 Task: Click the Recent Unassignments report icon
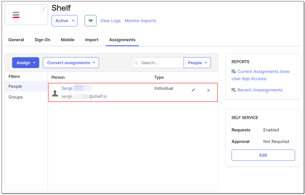tap(233, 90)
